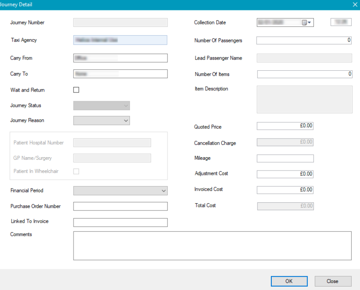Focus the Quoted Price input
Viewport: 360px width, 290px height.
[x=285, y=126]
